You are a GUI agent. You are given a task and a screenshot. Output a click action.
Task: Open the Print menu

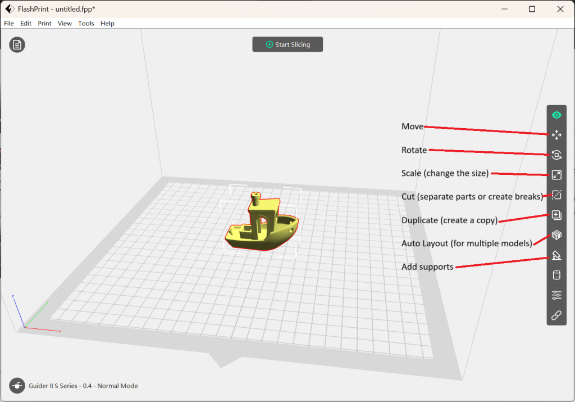click(44, 24)
